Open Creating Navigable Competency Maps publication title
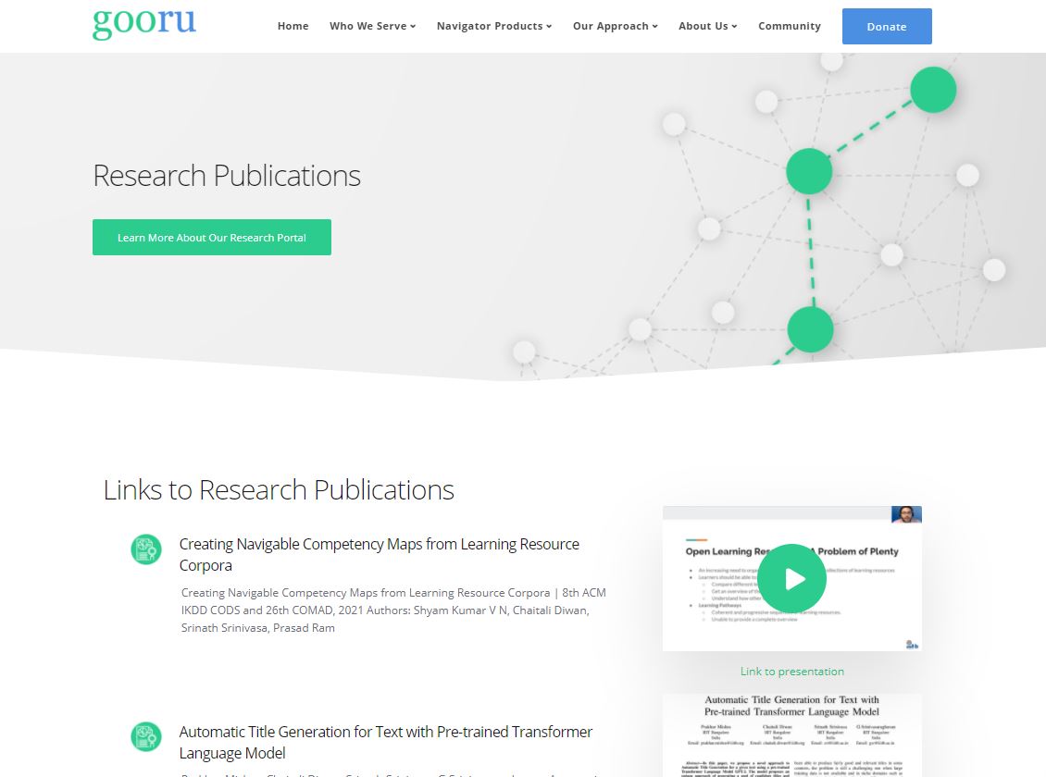This screenshot has width=1046, height=777. point(379,554)
